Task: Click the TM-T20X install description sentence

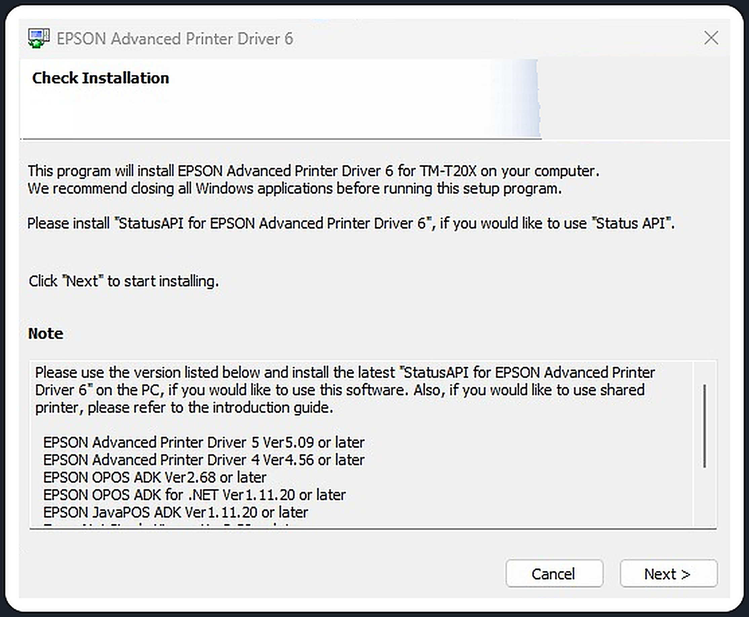Action: 314,171
